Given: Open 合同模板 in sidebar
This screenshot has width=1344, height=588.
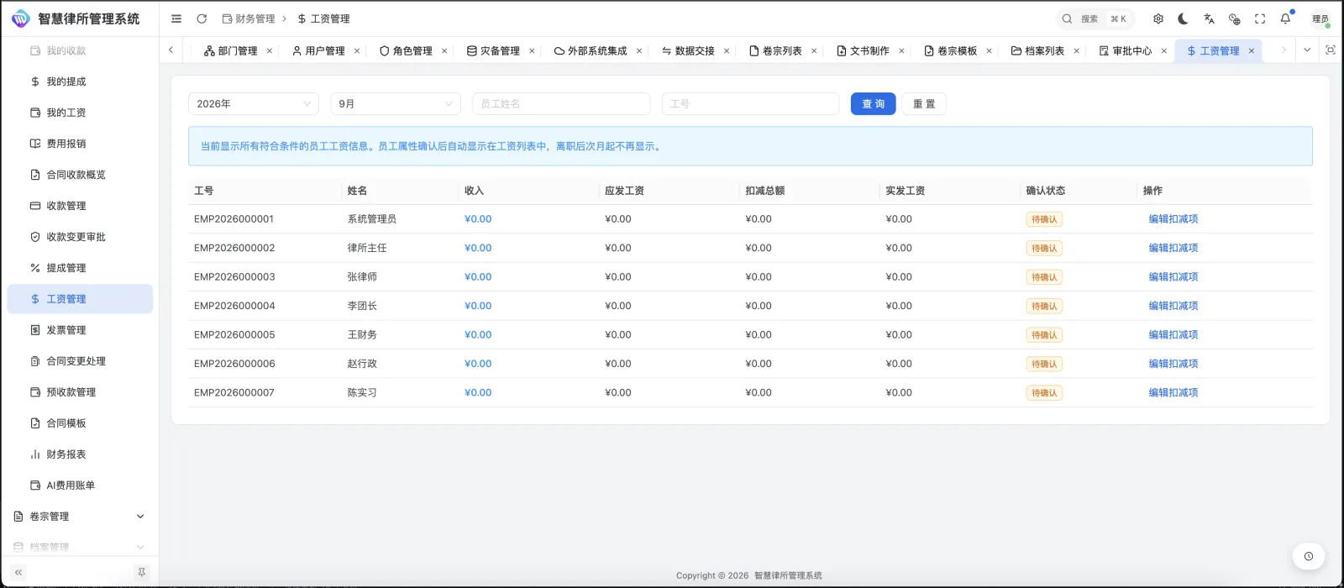Looking at the screenshot, I should (80, 423).
